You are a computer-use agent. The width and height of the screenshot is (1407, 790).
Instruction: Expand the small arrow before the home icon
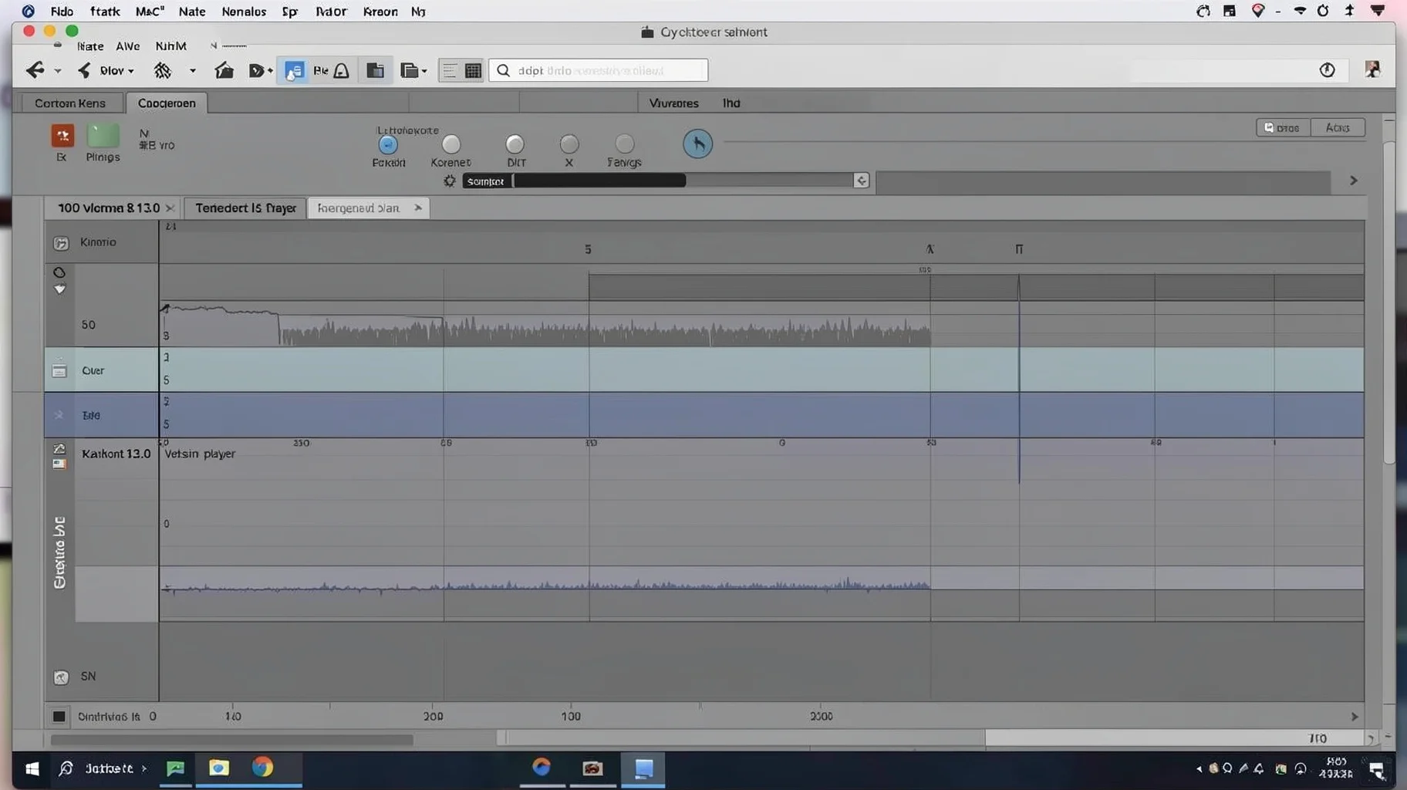[x=193, y=71]
